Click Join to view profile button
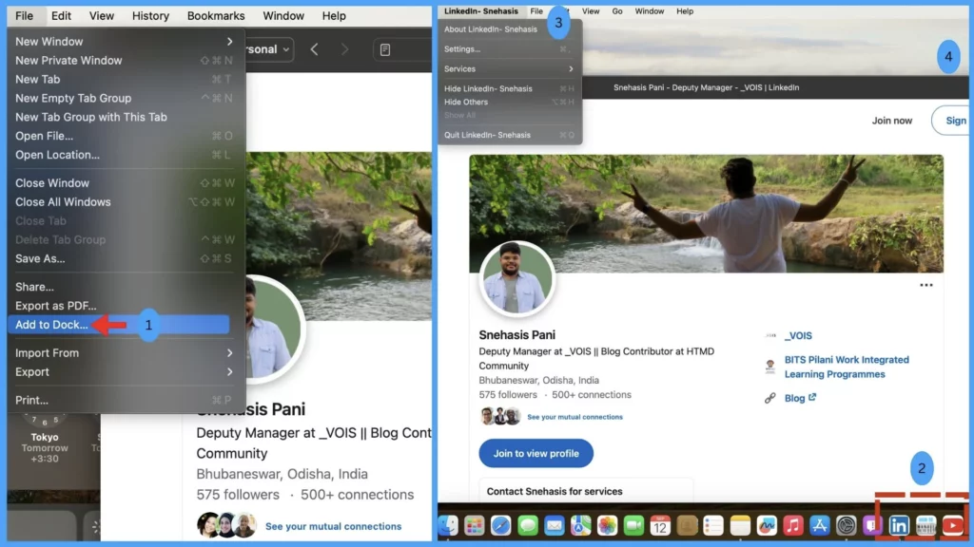The image size is (974, 547). (536, 453)
